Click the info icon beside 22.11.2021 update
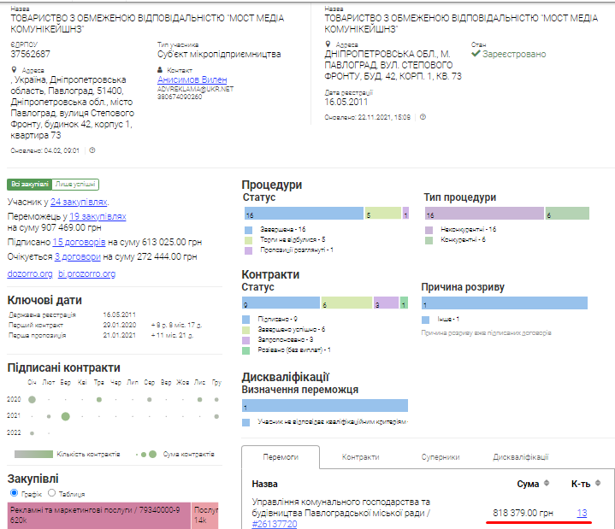Screen dimensions: 615x529 click(x=423, y=117)
